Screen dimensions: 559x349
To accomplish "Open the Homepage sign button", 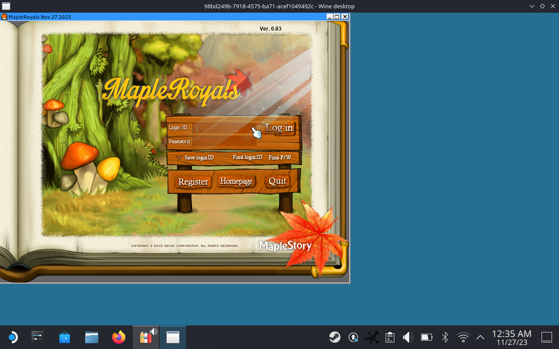I will pos(236,181).
